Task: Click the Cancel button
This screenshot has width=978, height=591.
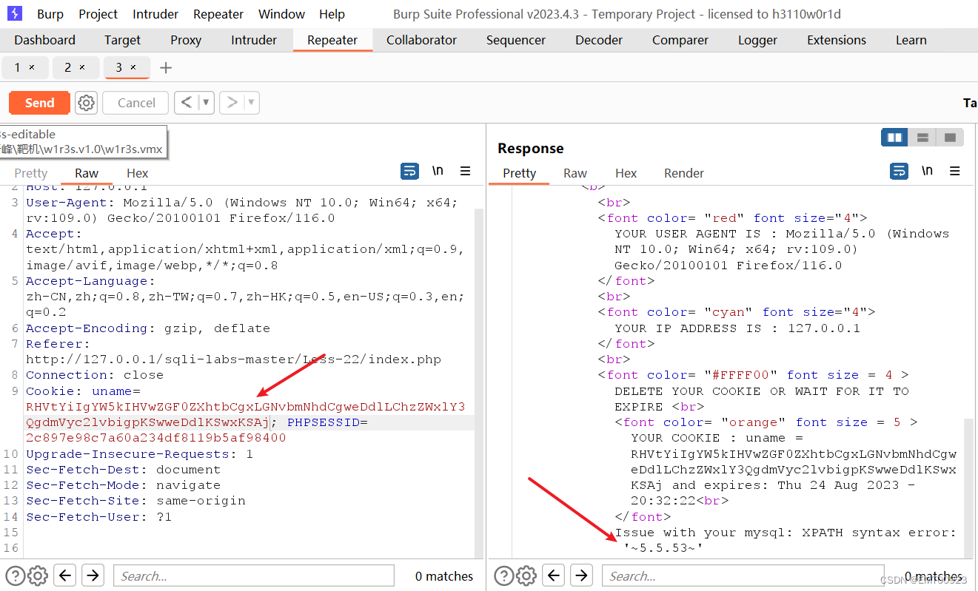Action: (136, 103)
